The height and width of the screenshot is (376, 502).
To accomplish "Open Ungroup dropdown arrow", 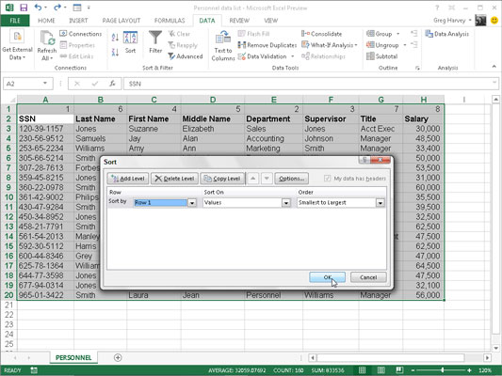I will point(405,45).
